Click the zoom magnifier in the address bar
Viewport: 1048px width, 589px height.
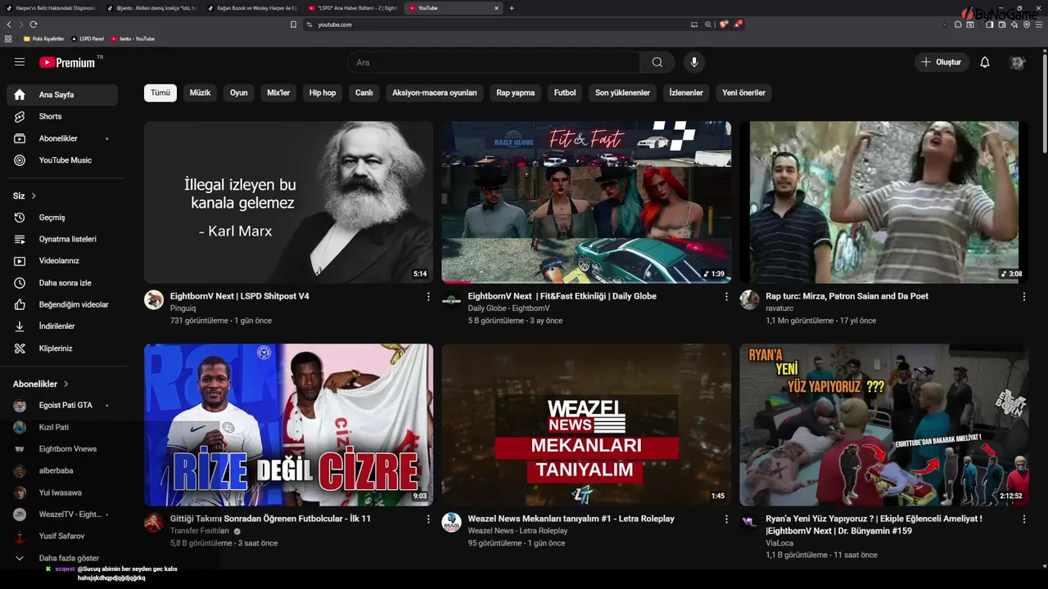(708, 25)
